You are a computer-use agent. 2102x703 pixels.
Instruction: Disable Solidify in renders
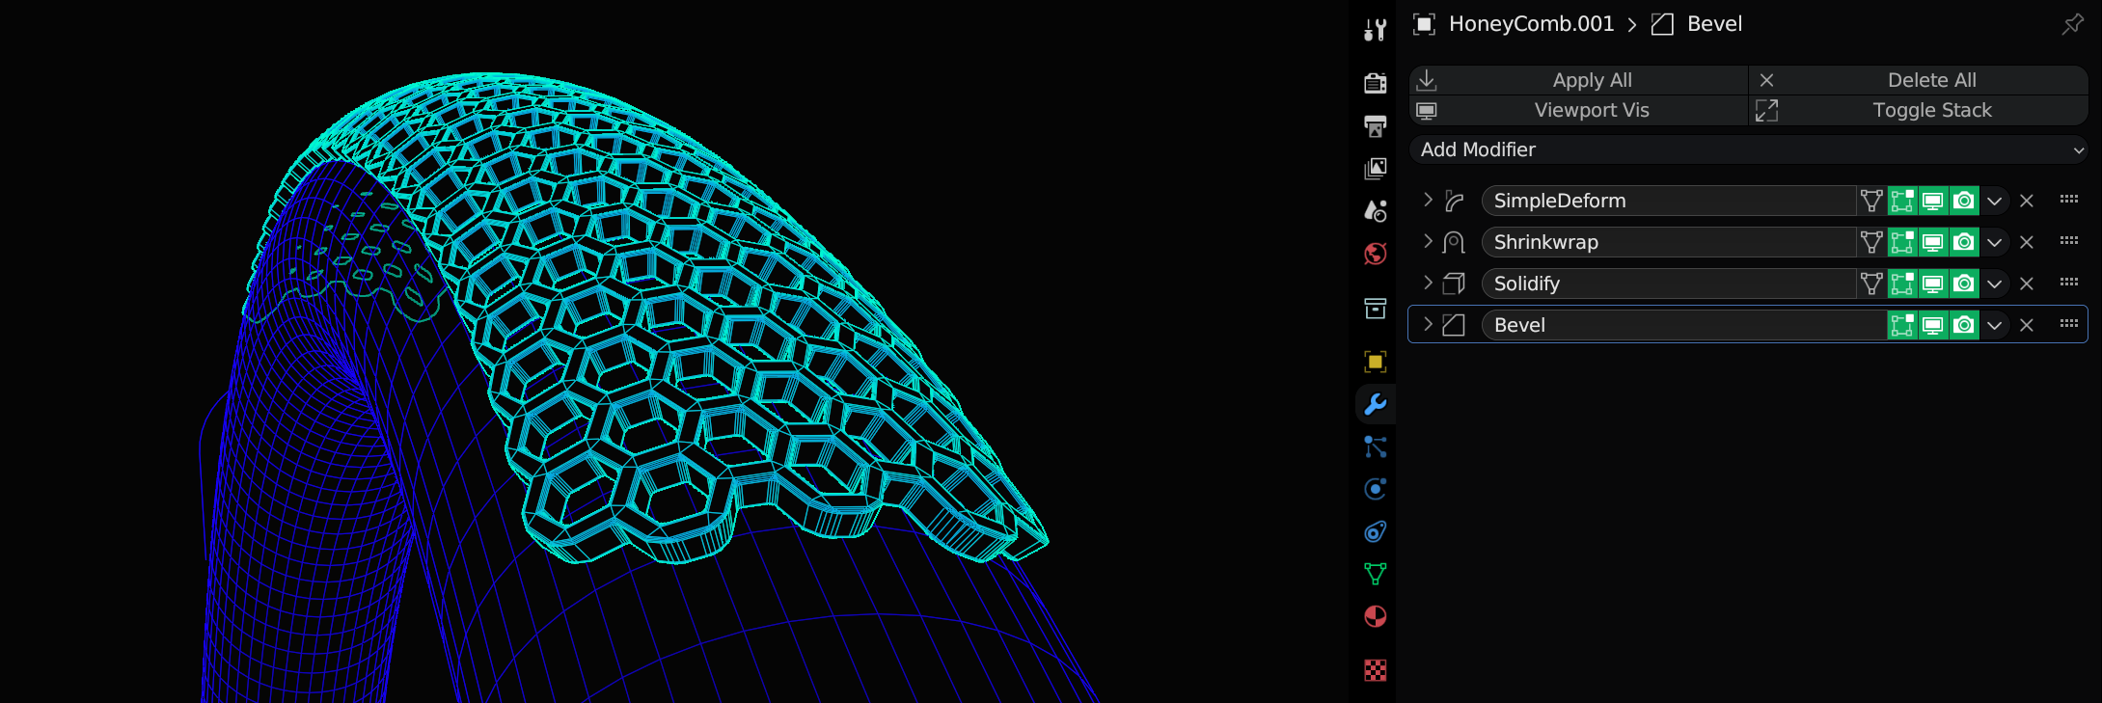(1964, 284)
